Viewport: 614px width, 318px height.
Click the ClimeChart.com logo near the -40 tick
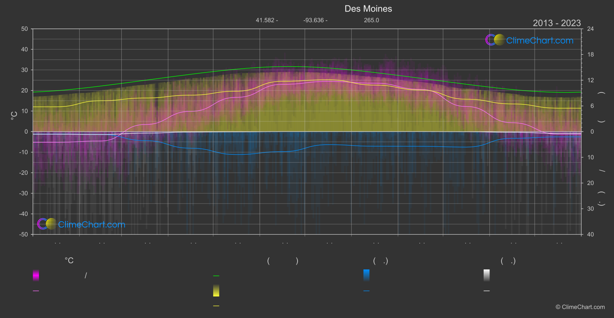point(81,224)
